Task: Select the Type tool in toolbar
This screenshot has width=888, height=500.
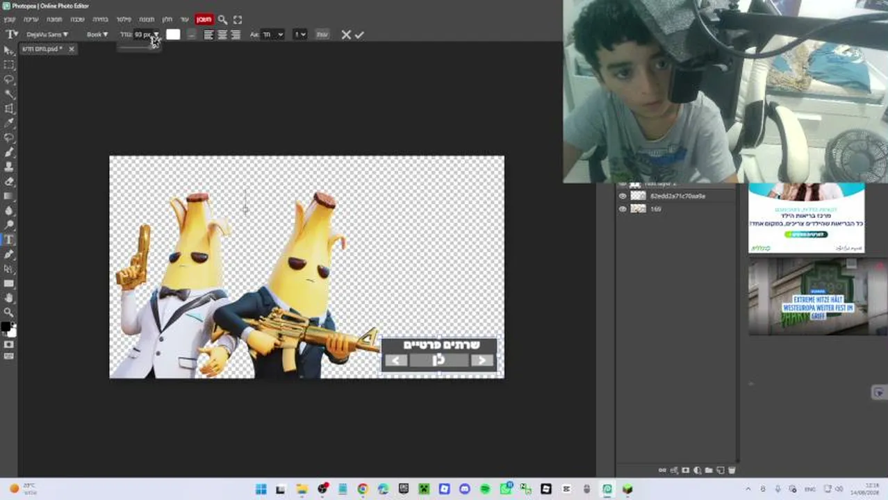Action: [x=8, y=240]
